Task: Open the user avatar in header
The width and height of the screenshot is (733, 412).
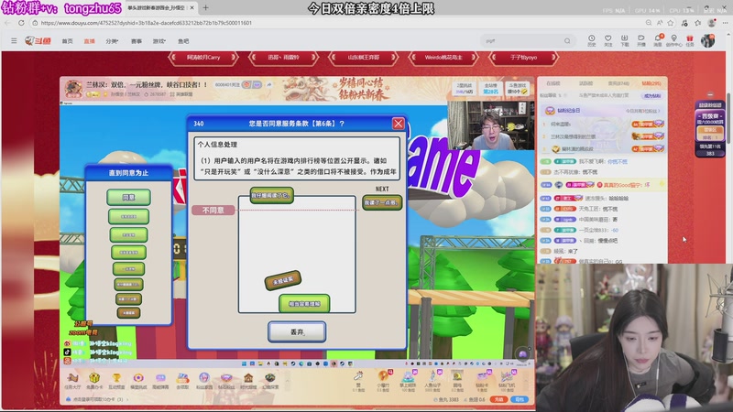Action: (707, 40)
